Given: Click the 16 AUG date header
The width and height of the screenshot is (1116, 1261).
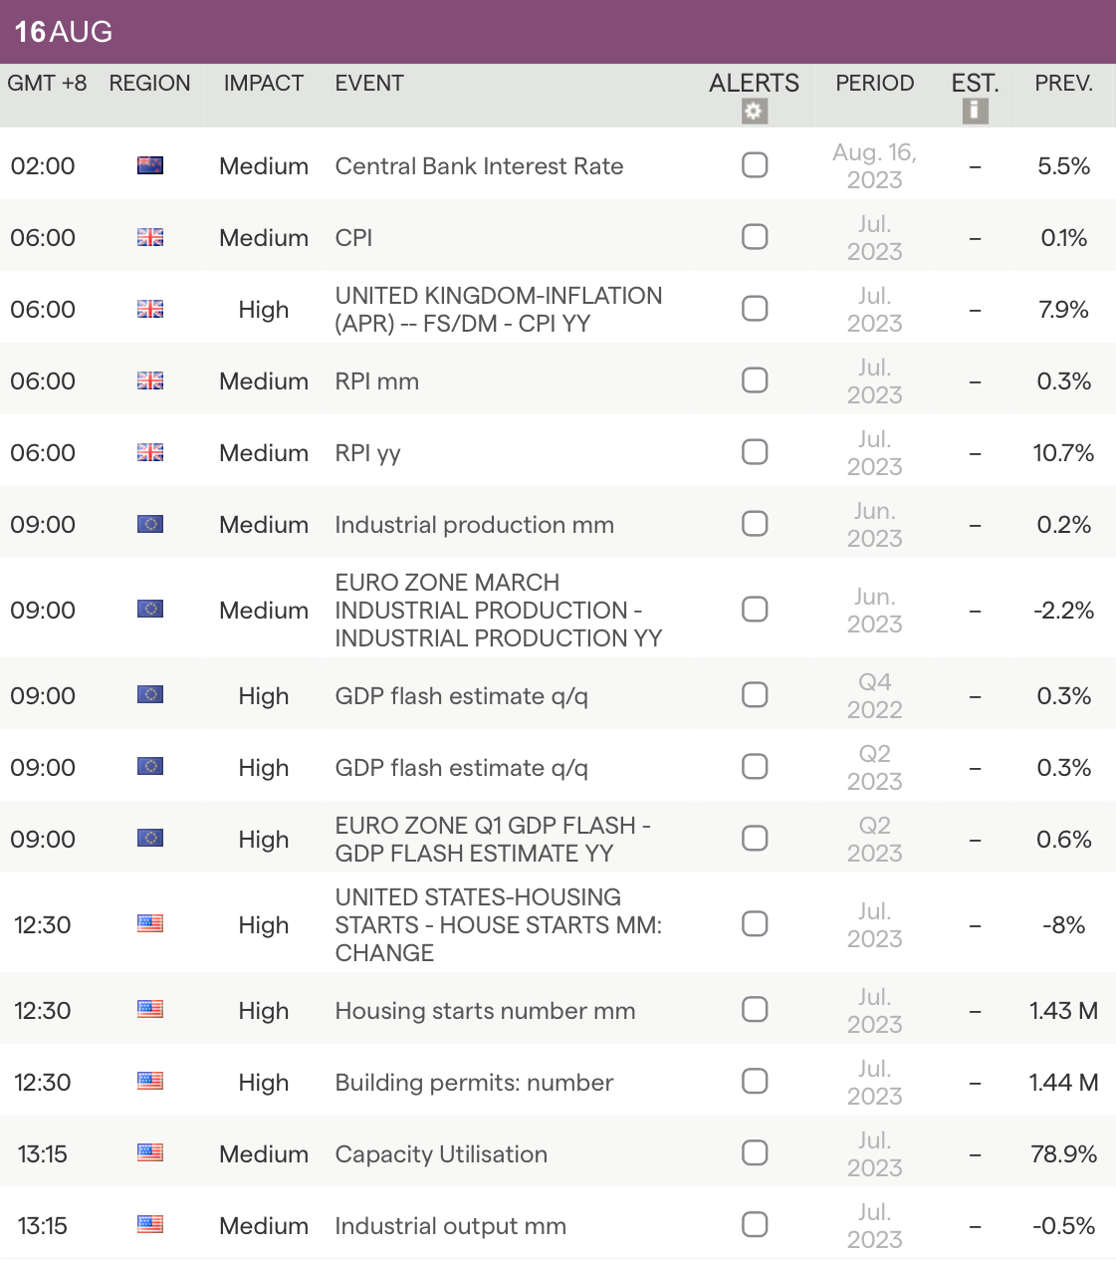Looking at the screenshot, I should [x=64, y=32].
